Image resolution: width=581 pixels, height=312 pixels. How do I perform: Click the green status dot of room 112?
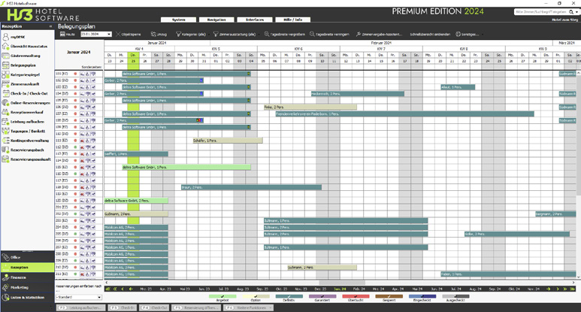point(76,147)
